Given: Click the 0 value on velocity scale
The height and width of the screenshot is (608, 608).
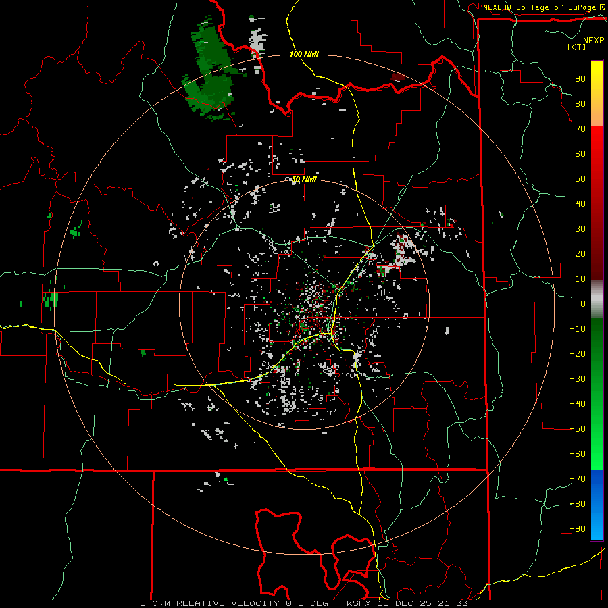Looking at the screenshot, I should 583,303.
